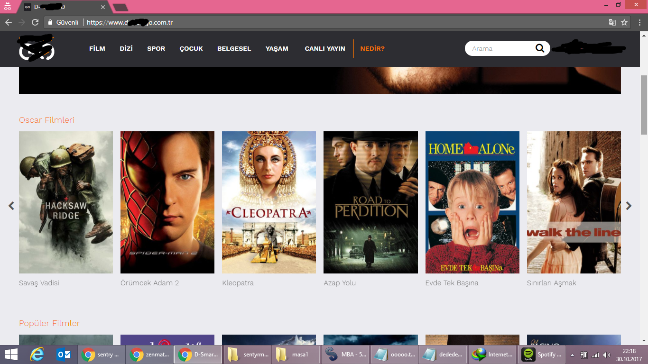The height and width of the screenshot is (364, 648).
Task: Click the Savaş Vadisi title link
Action: pyautogui.click(x=39, y=283)
